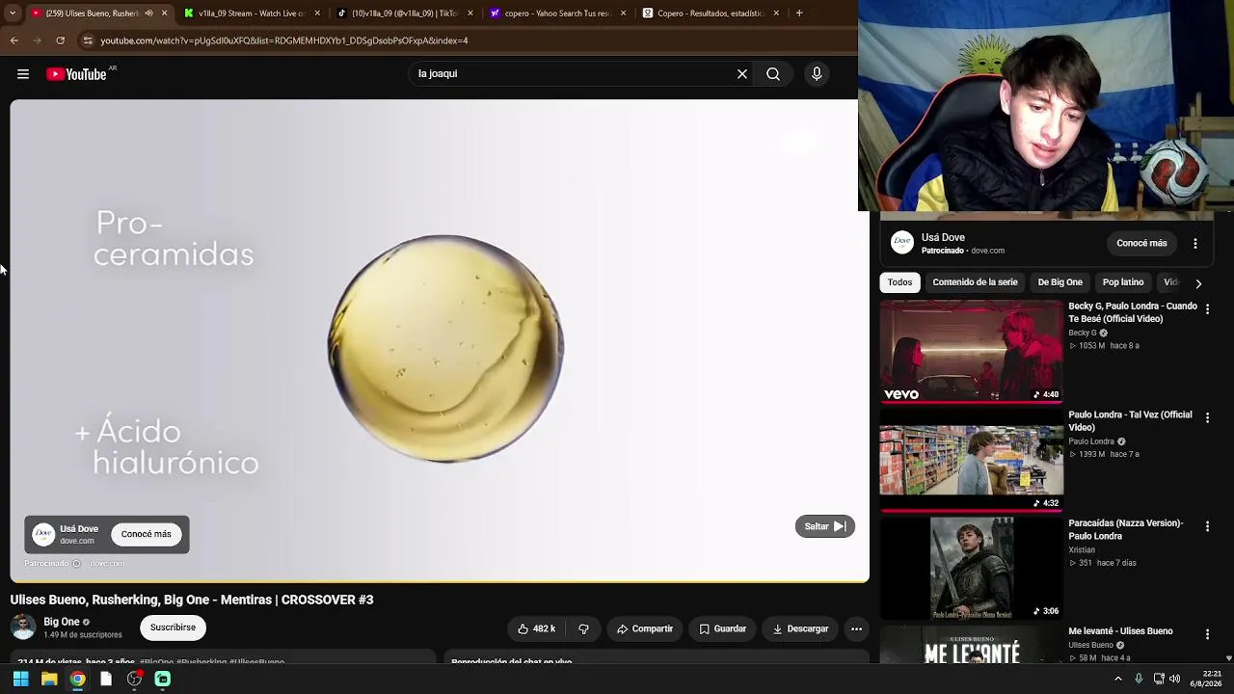Select the Contenido de la serie chip
Screen dimensions: 1234x694
point(975,282)
